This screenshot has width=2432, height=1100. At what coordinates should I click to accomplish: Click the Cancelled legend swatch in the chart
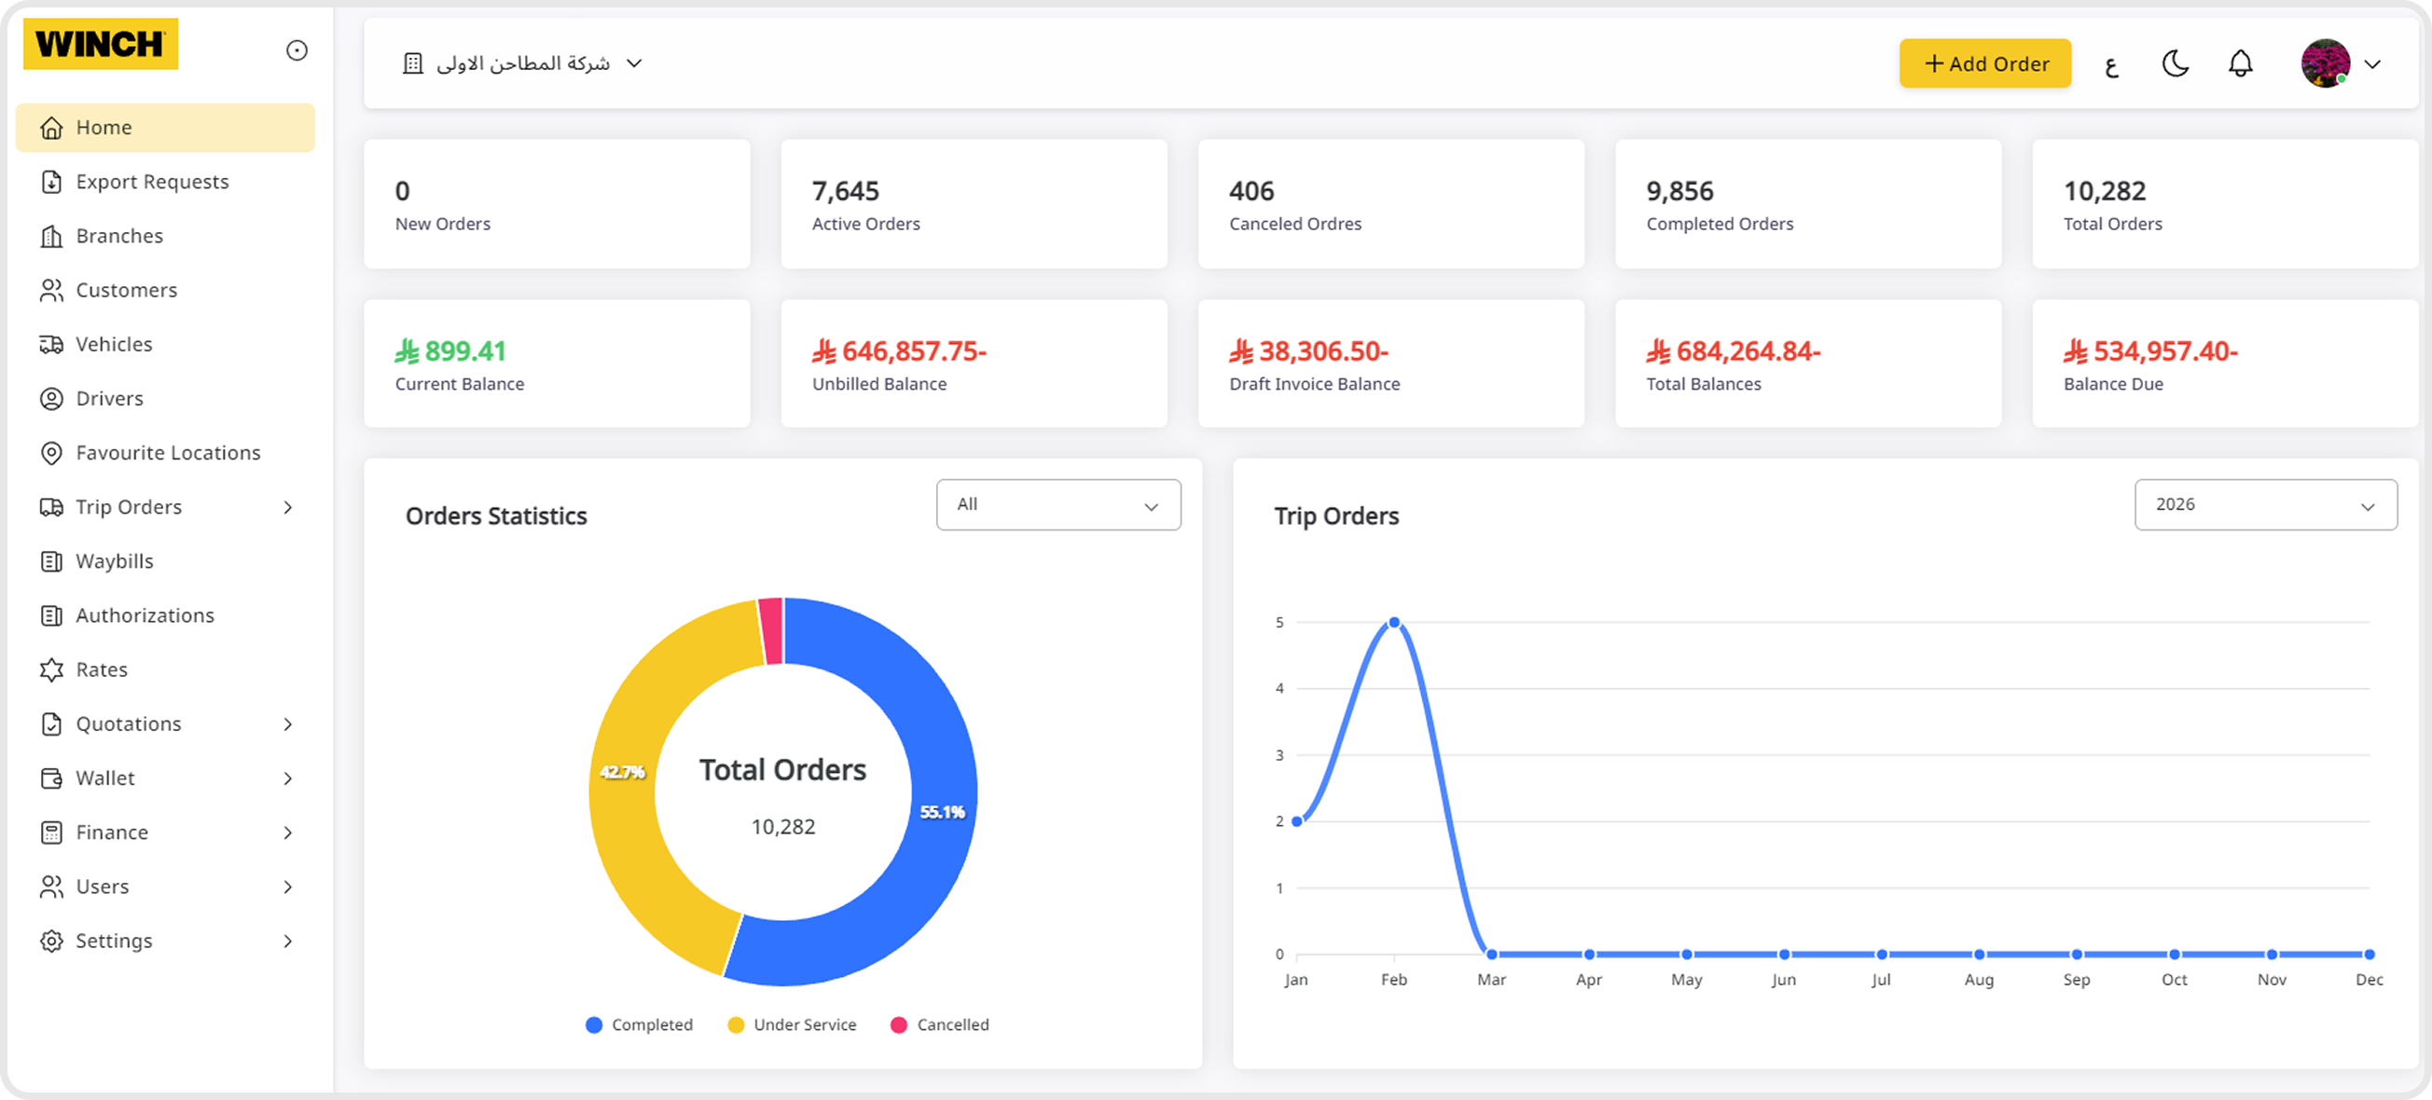(x=902, y=1024)
